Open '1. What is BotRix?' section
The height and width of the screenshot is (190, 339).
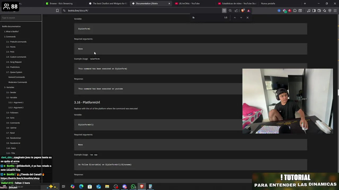[x=11, y=31]
